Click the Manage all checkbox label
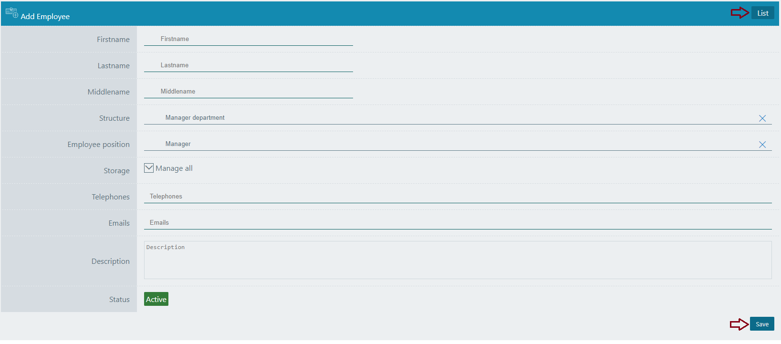The width and height of the screenshot is (781, 344). 174,168
